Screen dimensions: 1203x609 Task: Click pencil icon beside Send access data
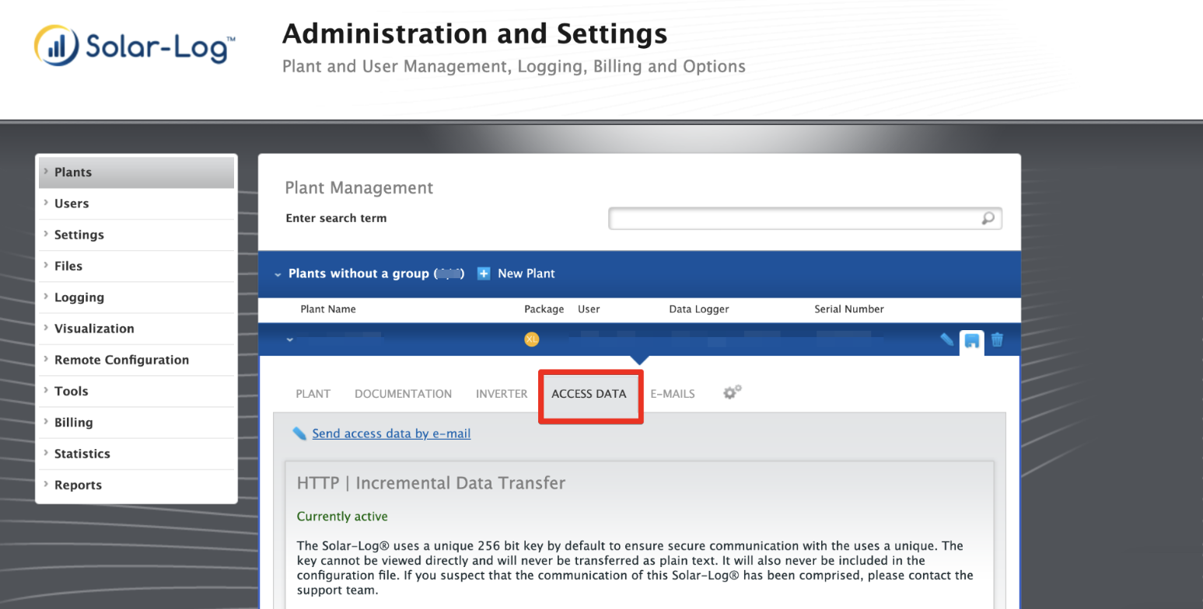[x=299, y=433]
